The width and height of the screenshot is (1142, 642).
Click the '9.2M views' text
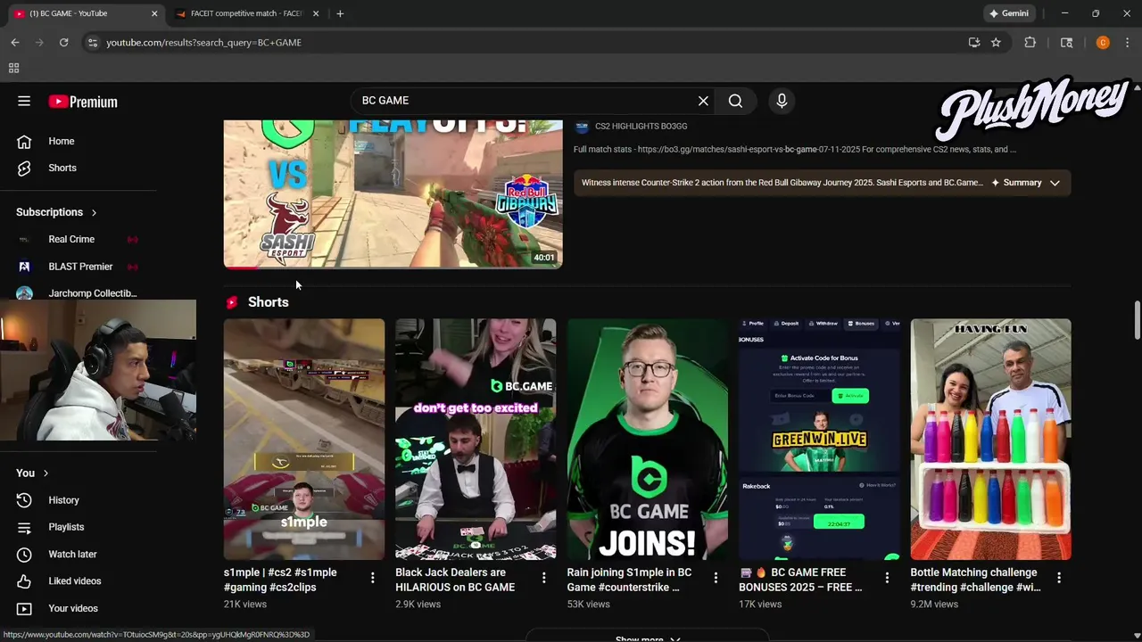[934, 604]
